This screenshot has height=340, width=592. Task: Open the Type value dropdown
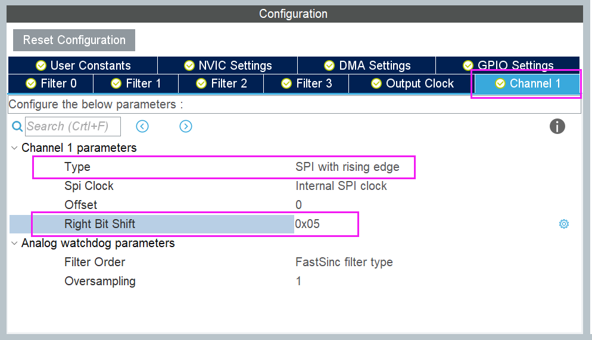347,167
